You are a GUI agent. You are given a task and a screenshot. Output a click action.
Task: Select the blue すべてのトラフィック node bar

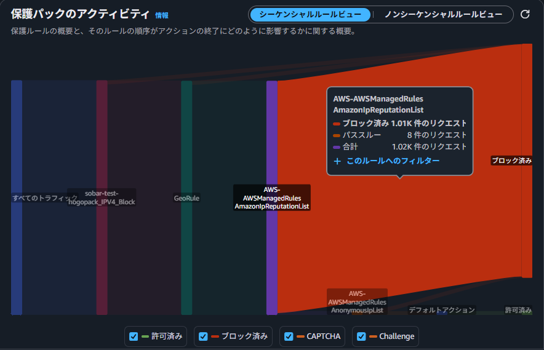(17, 197)
